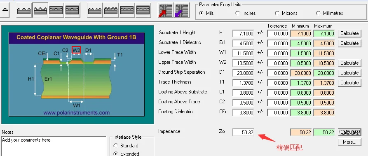
Task: Calculate the Impedance Zo
Action: click(x=349, y=132)
